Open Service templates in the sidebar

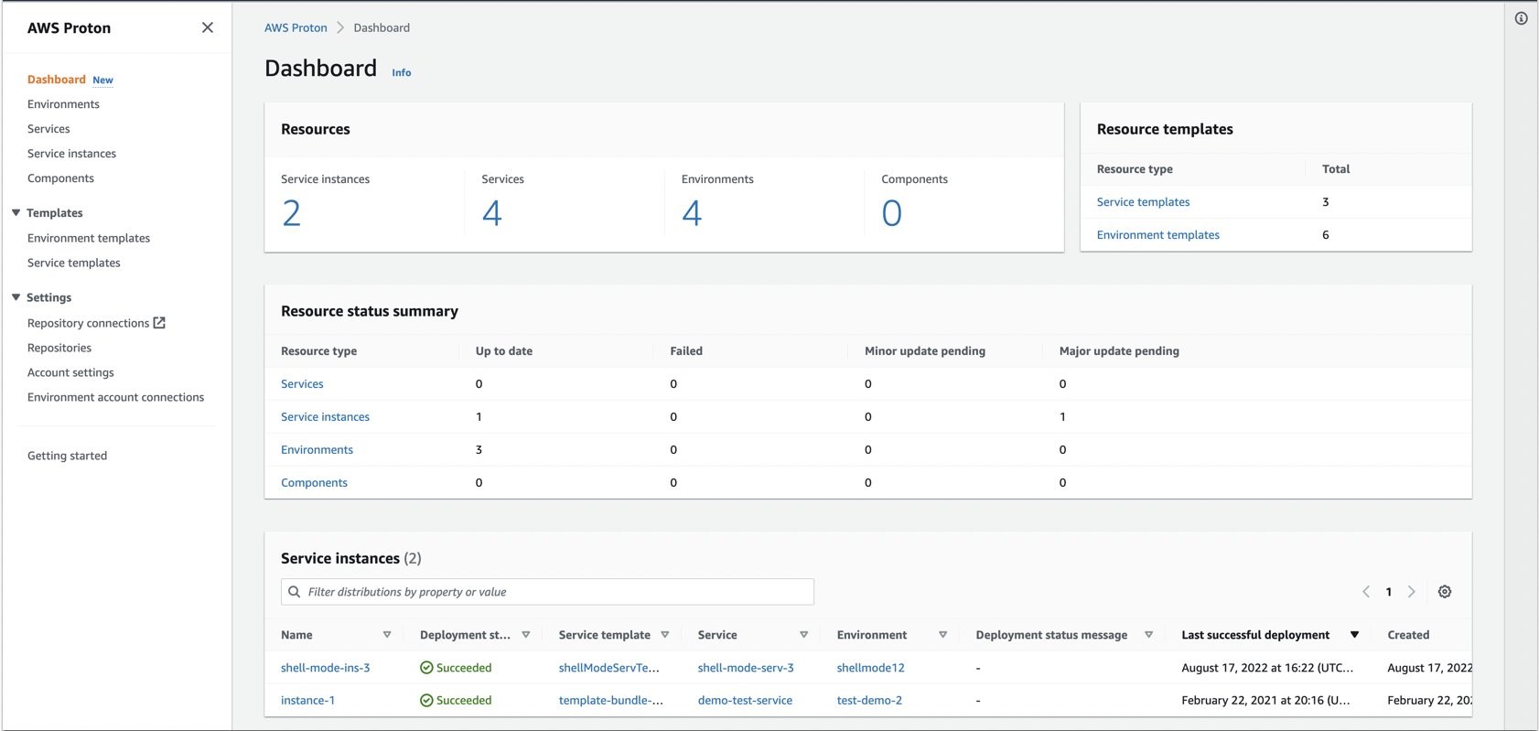(x=74, y=263)
